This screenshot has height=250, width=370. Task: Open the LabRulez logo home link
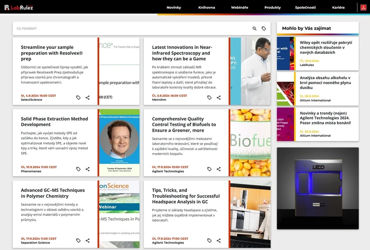pos(19,7)
